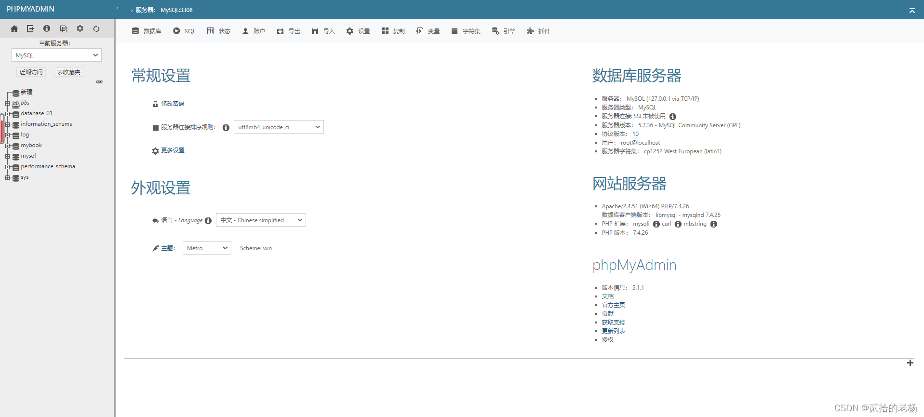The height and width of the screenshot is (417, 924).
Task: Open the SQL tab
Action: point(184,31)
